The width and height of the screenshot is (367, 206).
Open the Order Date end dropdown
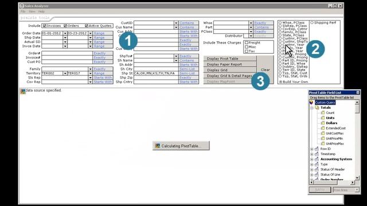click(x=91, y=33)
